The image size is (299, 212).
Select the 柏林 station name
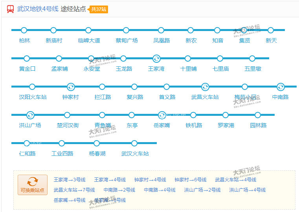tap(24, 40)
